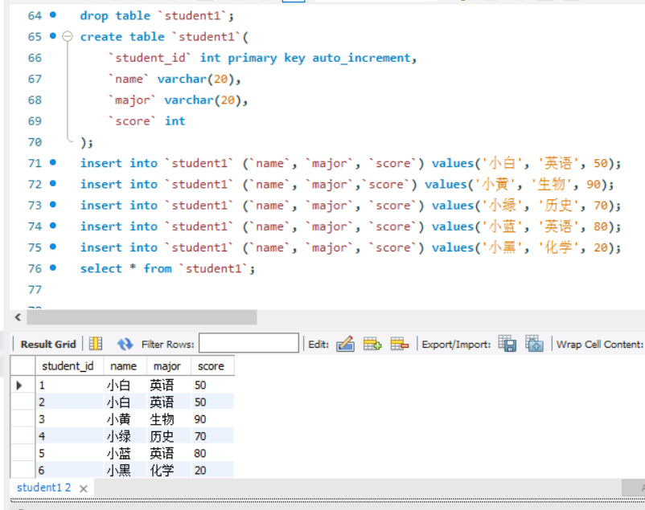
Task: Sort by the major column header
Action: [x=169, y=365]
